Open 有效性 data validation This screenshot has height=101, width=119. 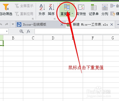81,10
